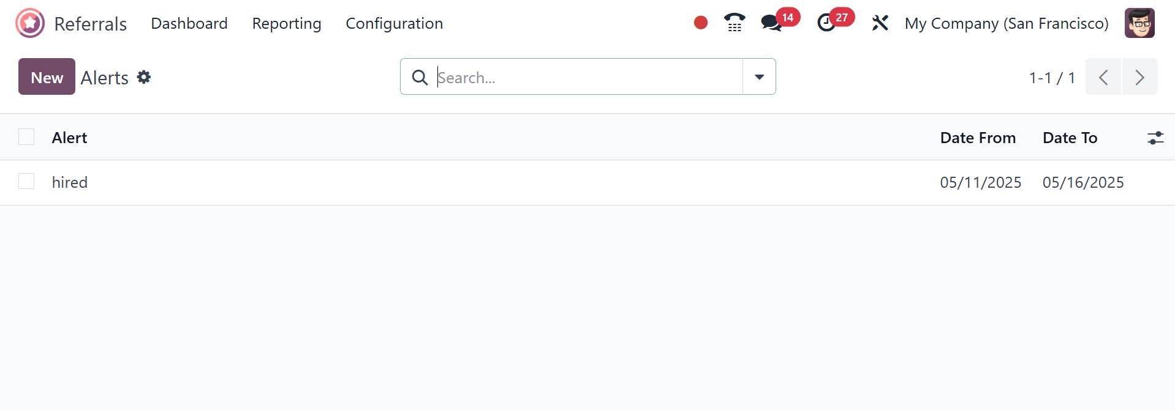
Task: Click the magnifier search icon
Action: (420, 77)
